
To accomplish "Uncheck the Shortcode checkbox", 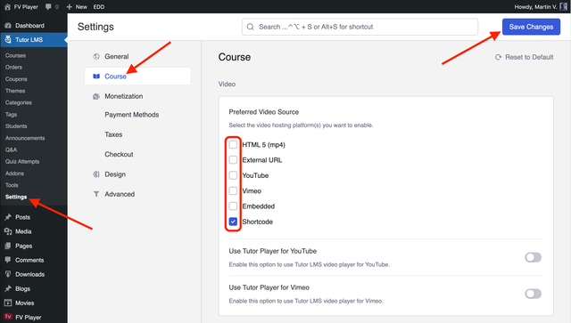I will click(x=233, y=222).
